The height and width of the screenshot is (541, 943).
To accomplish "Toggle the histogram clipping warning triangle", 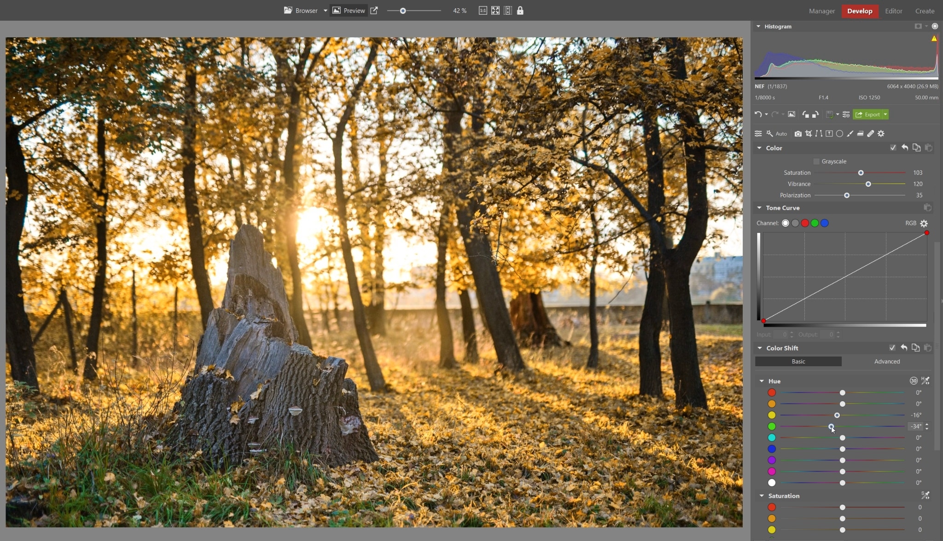I will (934, 39).
